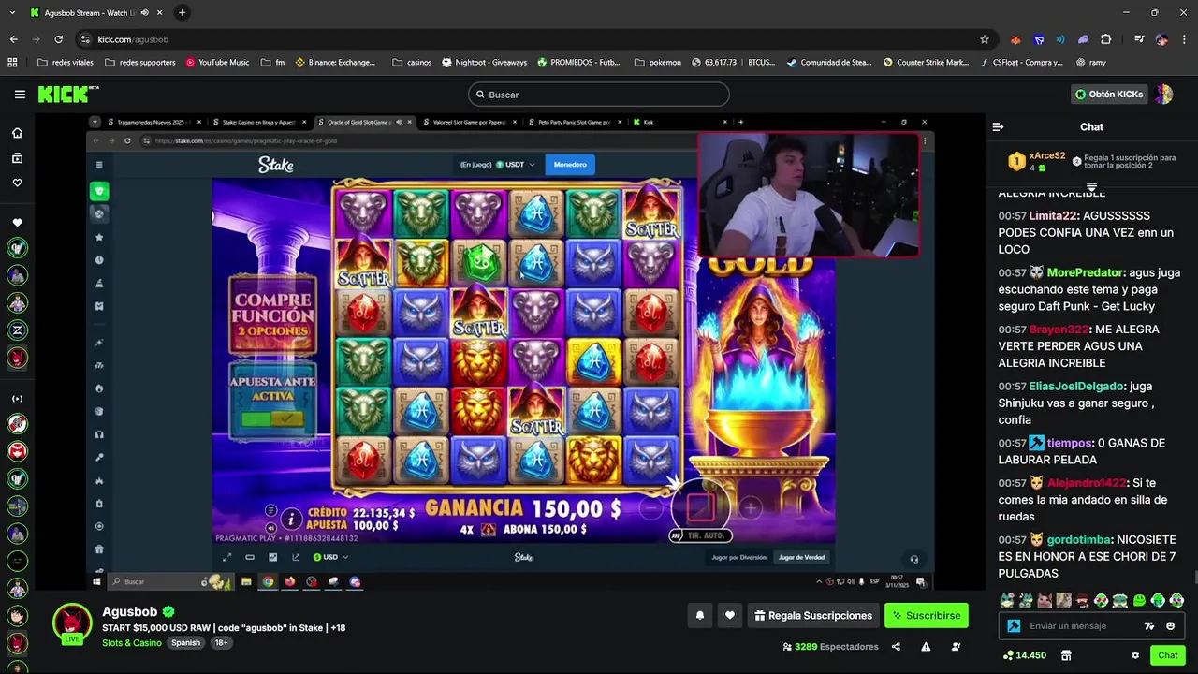Reload the kick.com page
Image resolution: width=1198 pixels, height=674 pixels.
tap(58, 39)
